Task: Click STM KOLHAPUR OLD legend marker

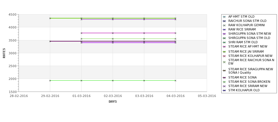Action: (224, 90)
